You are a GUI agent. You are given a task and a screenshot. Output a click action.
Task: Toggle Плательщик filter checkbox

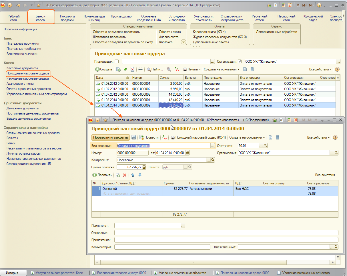[117, 62]
